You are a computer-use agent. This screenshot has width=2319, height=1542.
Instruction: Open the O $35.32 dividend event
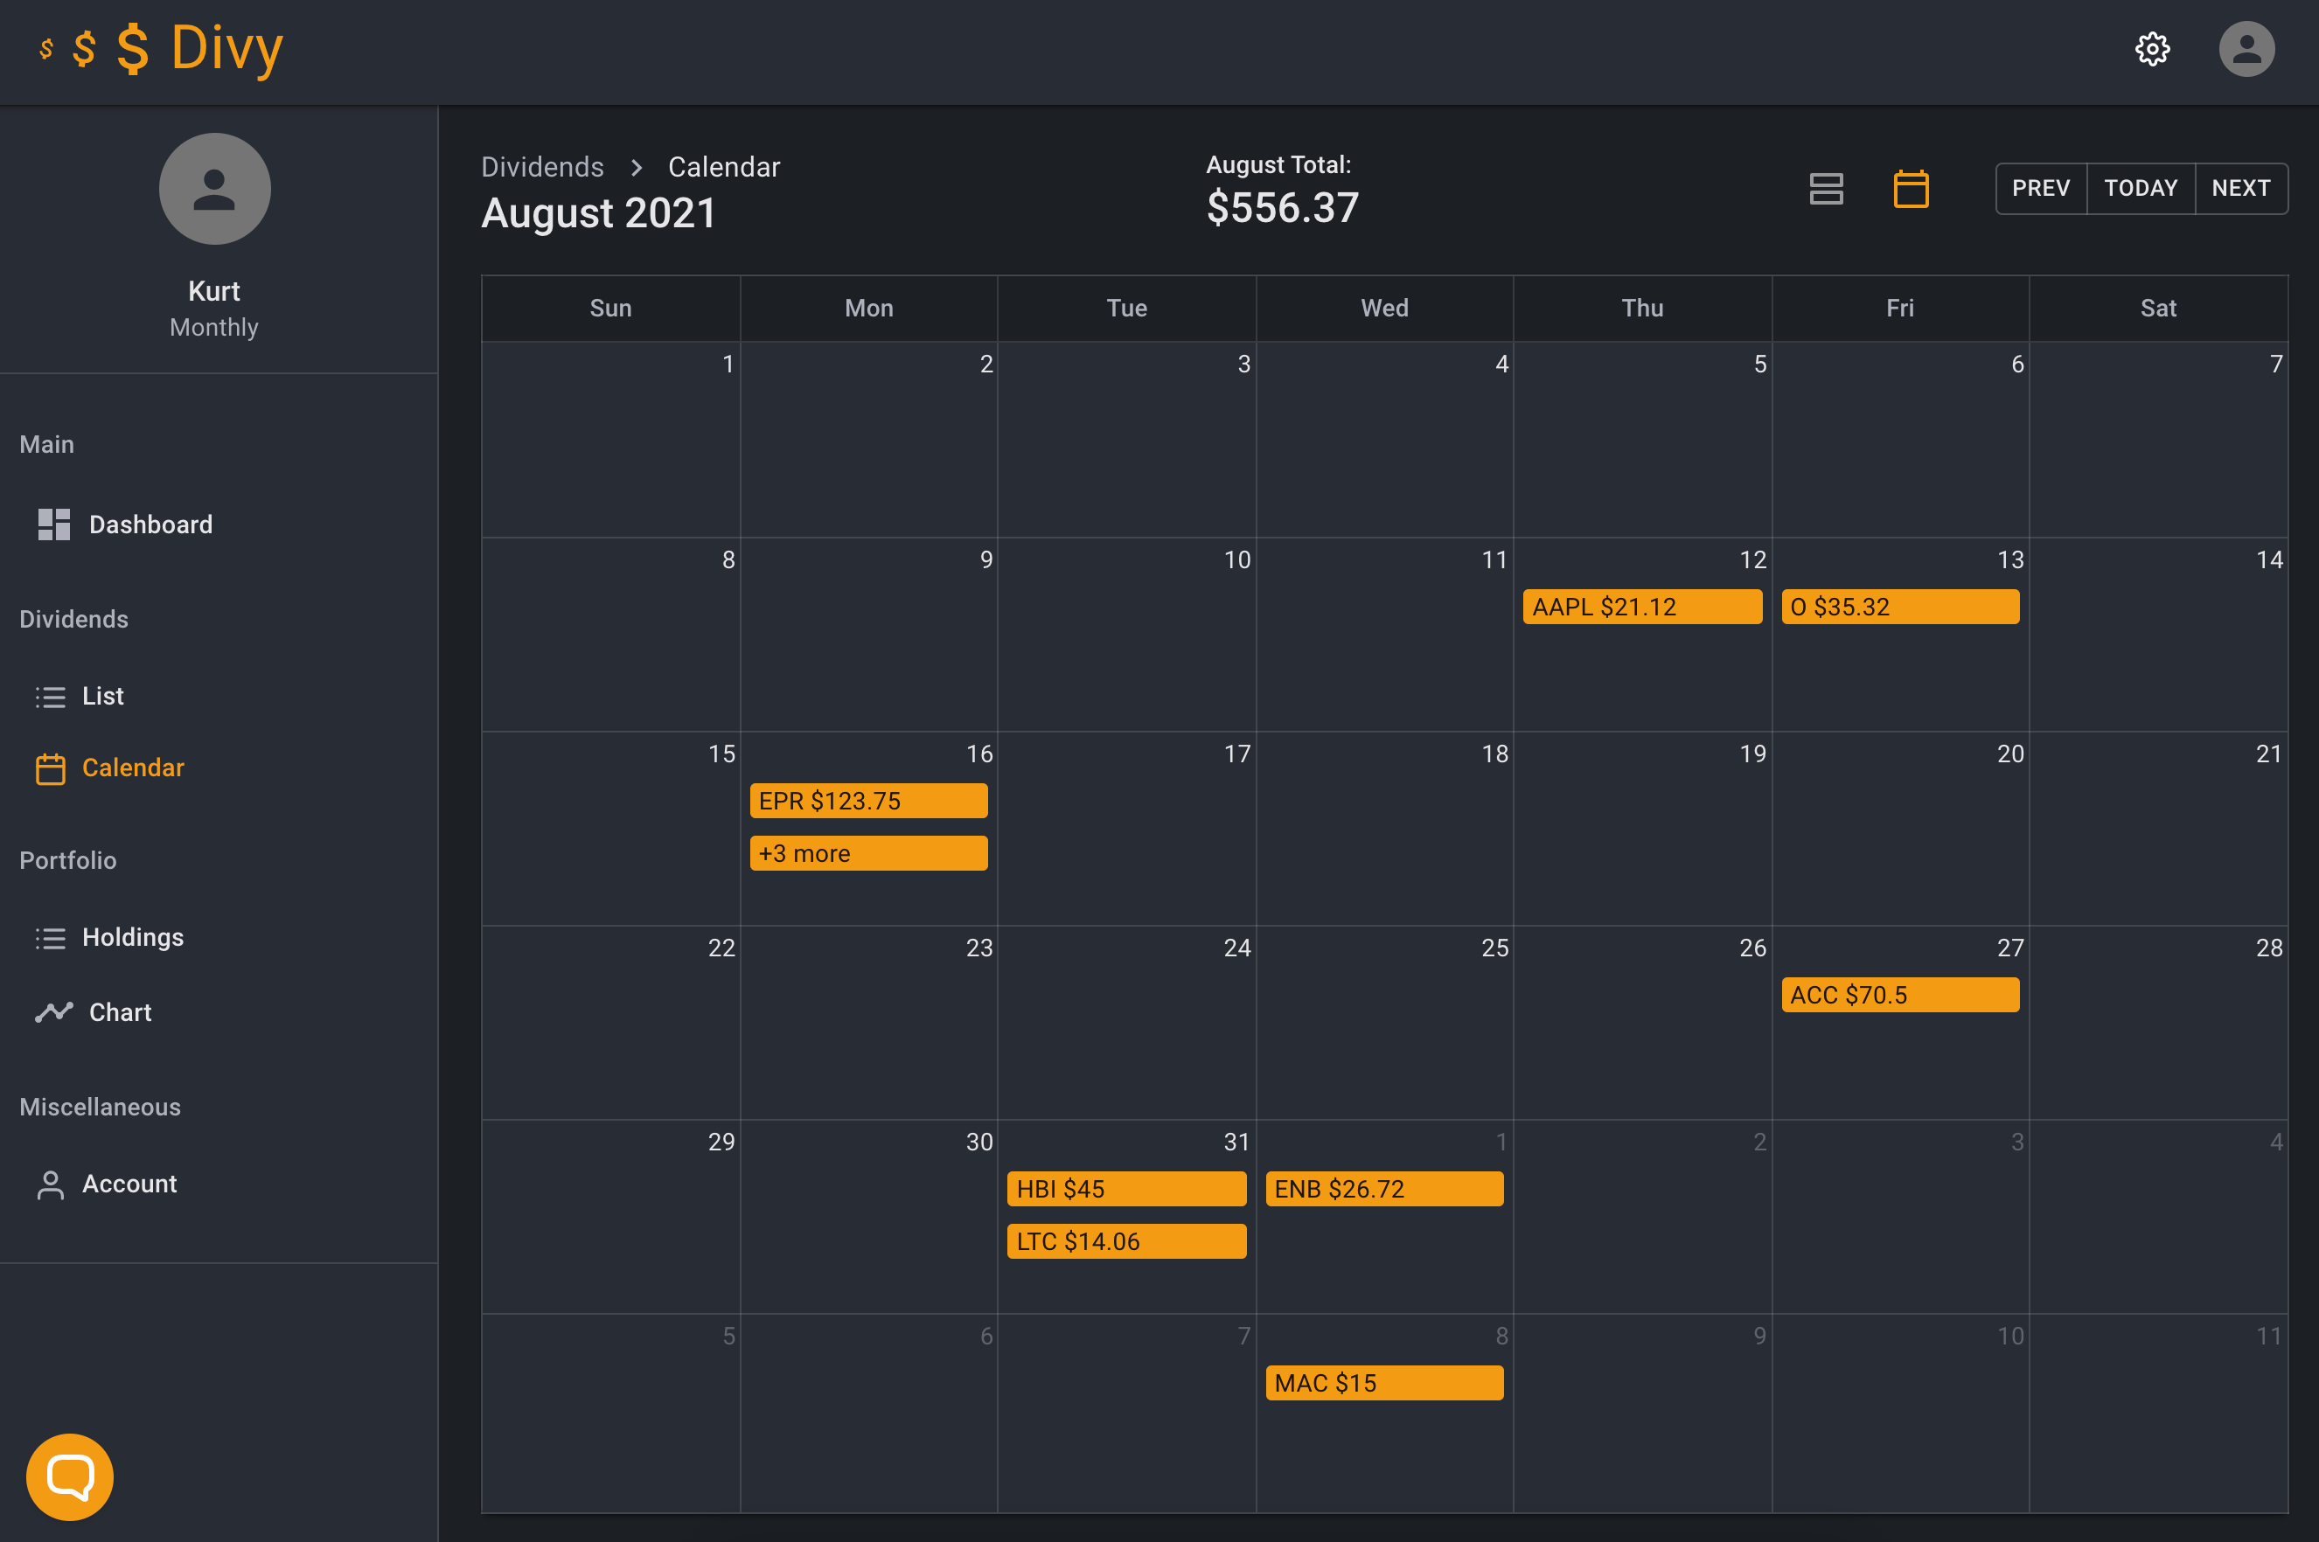[x=1900, y=607]
